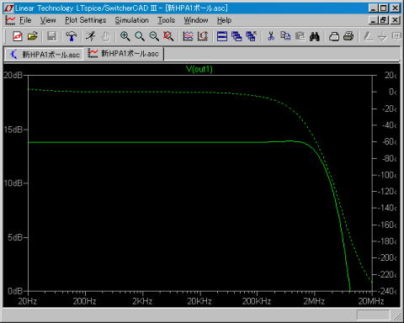Viewport: 404px width, 323px height.
Task: Open the Plot Settings menu
Action: click(x=86, y=20)
